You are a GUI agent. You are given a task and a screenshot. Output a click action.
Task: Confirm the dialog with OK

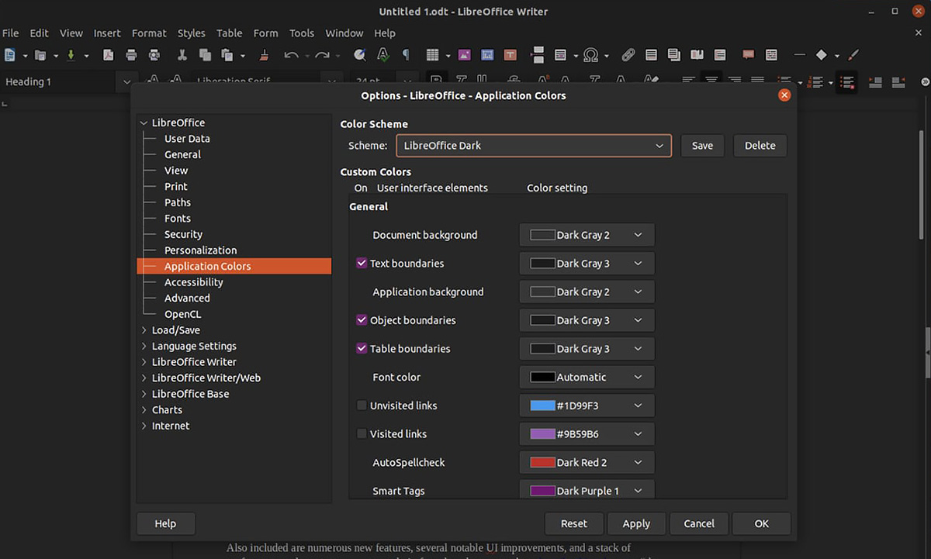(762, 523)
